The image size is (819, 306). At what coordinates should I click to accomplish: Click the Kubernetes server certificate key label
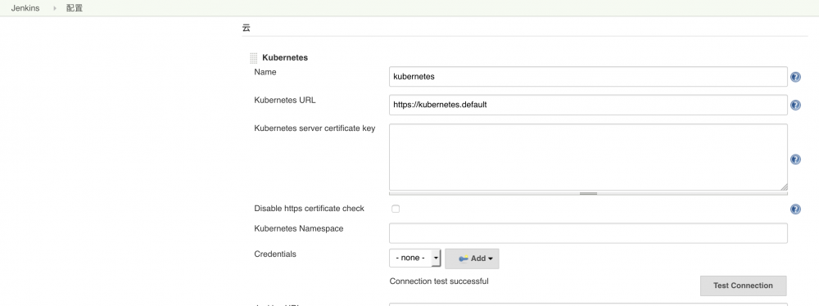(x=314, y=128)
